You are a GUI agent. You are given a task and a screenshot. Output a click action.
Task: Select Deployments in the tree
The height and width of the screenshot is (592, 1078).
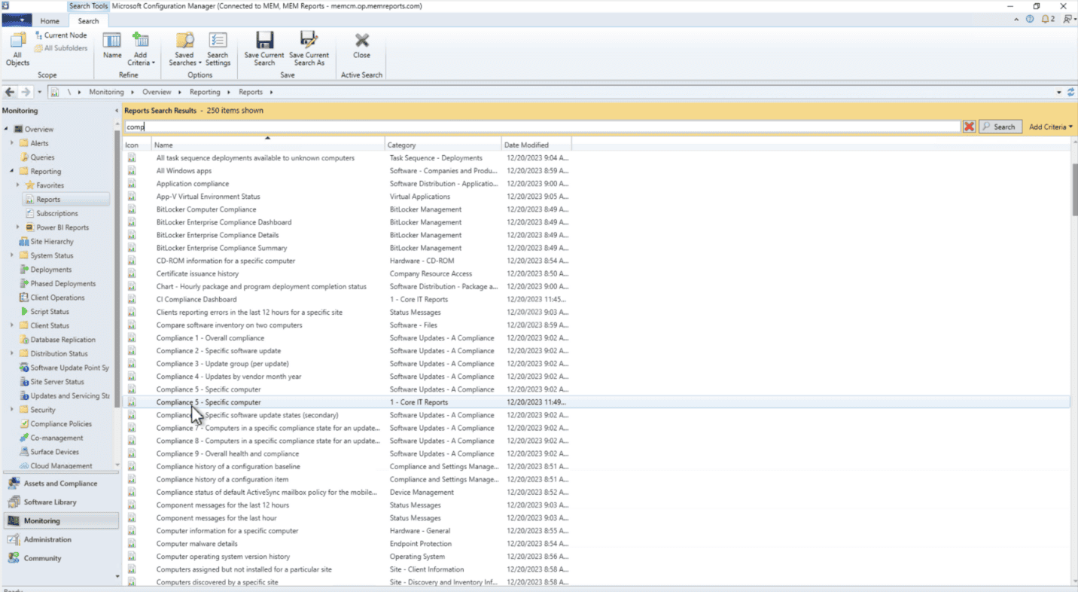coord(51,270)
